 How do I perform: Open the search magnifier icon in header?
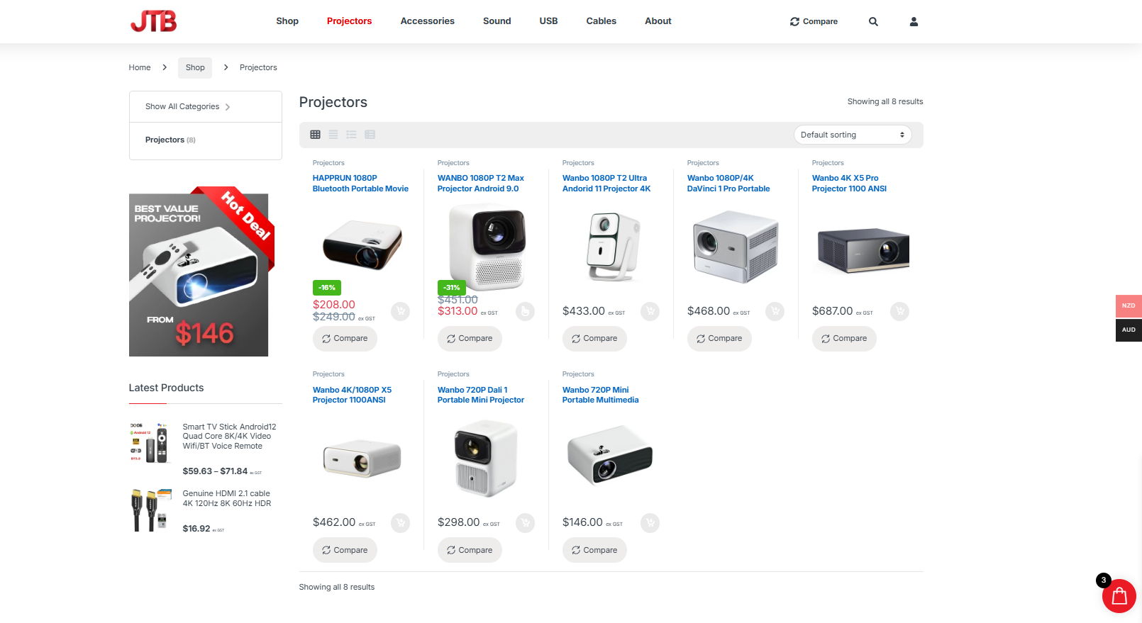click(873, 21)
